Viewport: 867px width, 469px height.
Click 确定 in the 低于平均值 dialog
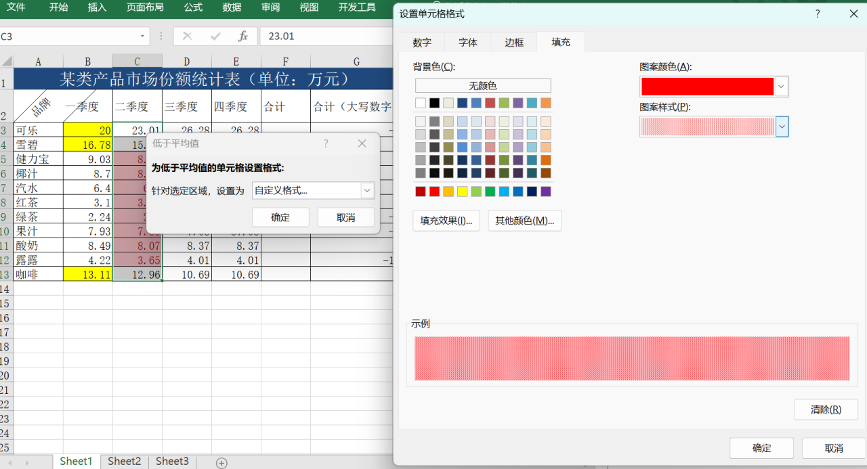[280, 217]
